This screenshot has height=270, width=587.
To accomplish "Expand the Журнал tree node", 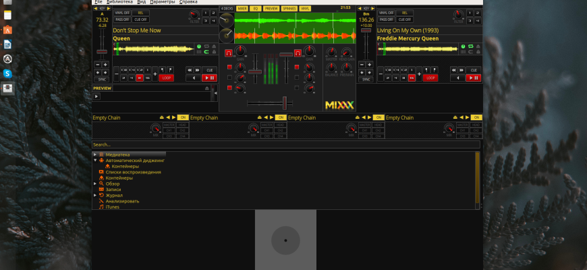I will [95, 195].
